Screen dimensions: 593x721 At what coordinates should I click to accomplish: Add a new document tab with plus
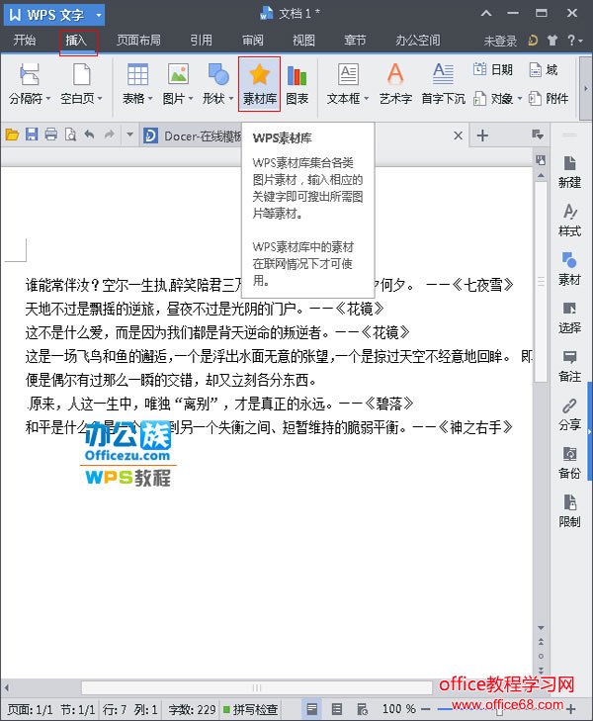pos(482,135)
